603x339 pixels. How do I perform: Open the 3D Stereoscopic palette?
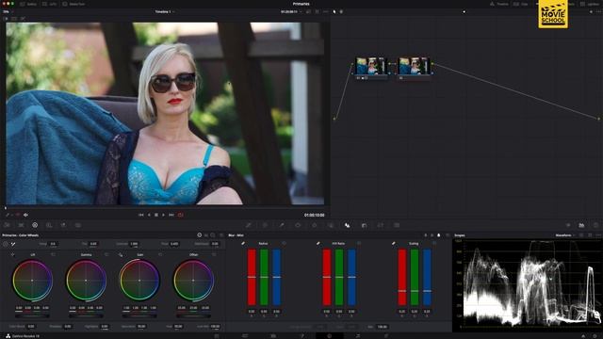pos(397,225)
